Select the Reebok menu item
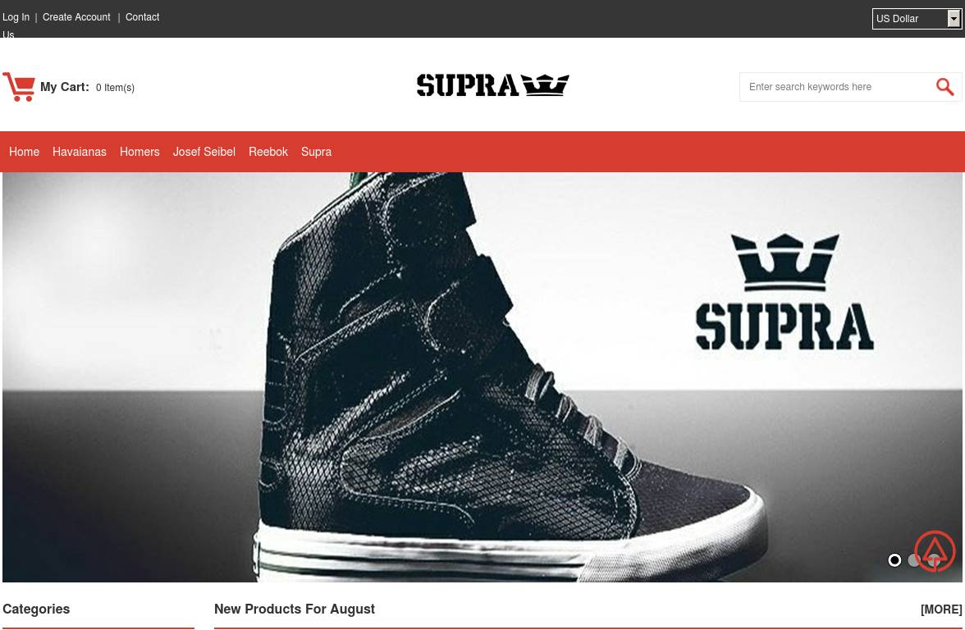 [x=268, y=152]
